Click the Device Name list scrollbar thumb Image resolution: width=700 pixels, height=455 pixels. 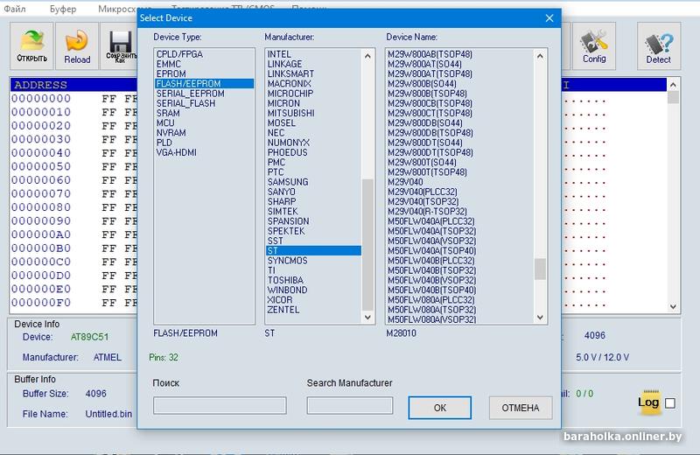[540, 269]
